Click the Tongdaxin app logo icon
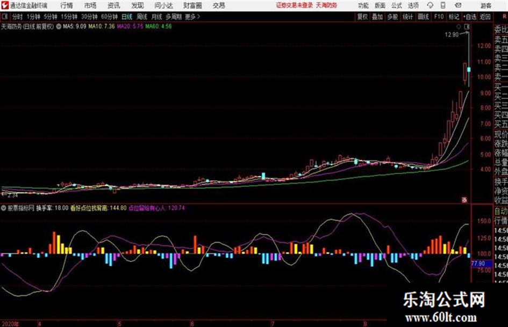The height and width of the screenshot is (327, 508). pyautogui.click(x=5, y=5)
